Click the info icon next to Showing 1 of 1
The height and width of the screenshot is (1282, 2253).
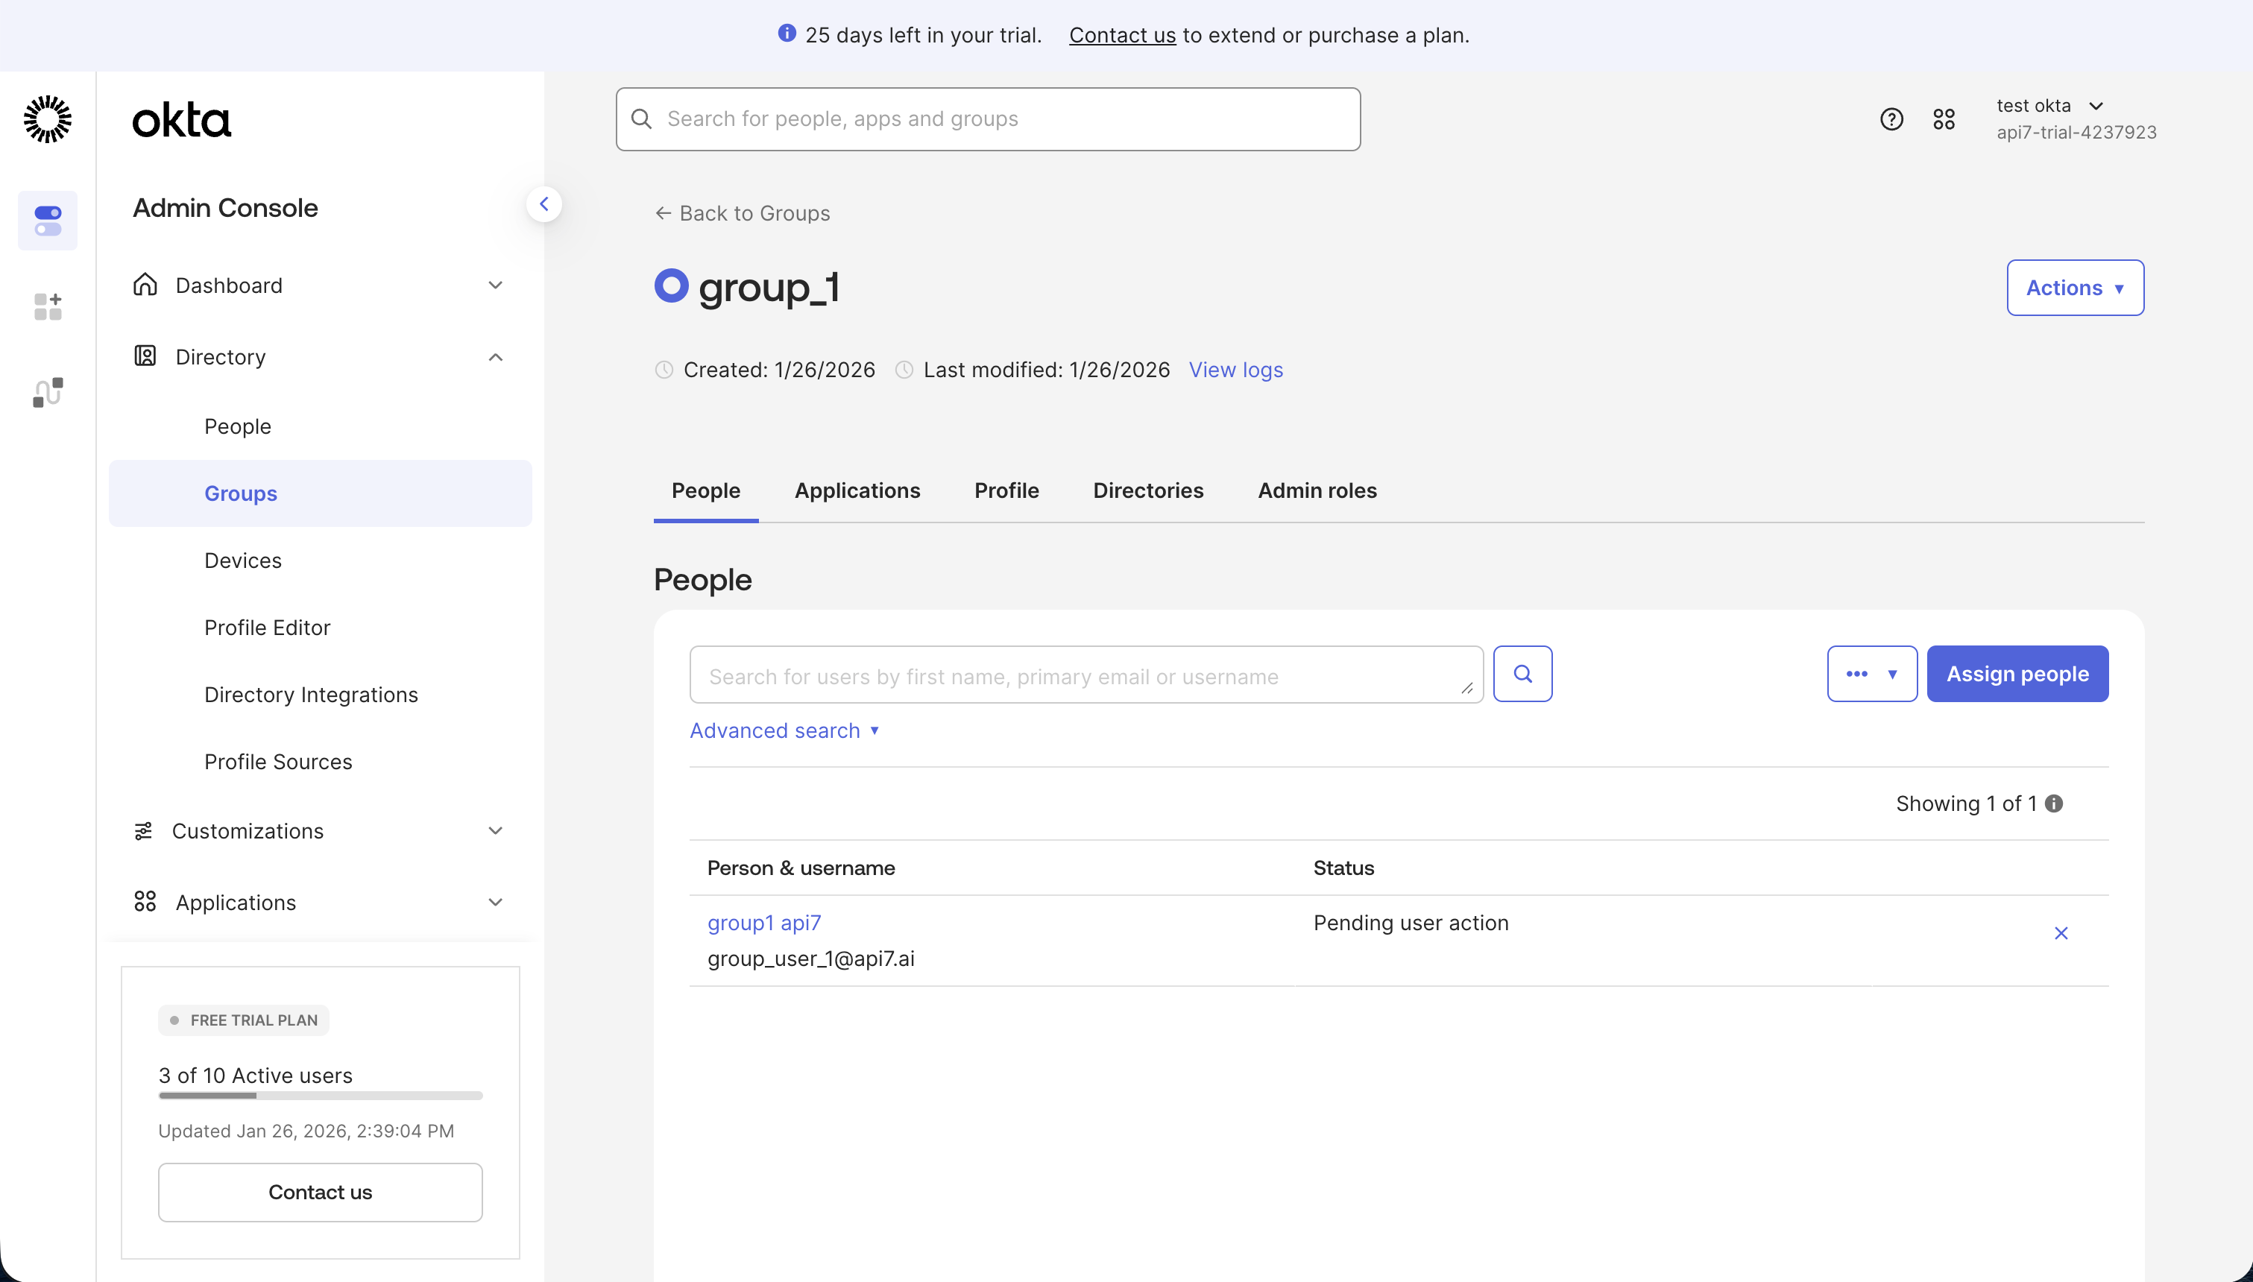tap(2054, 803)
